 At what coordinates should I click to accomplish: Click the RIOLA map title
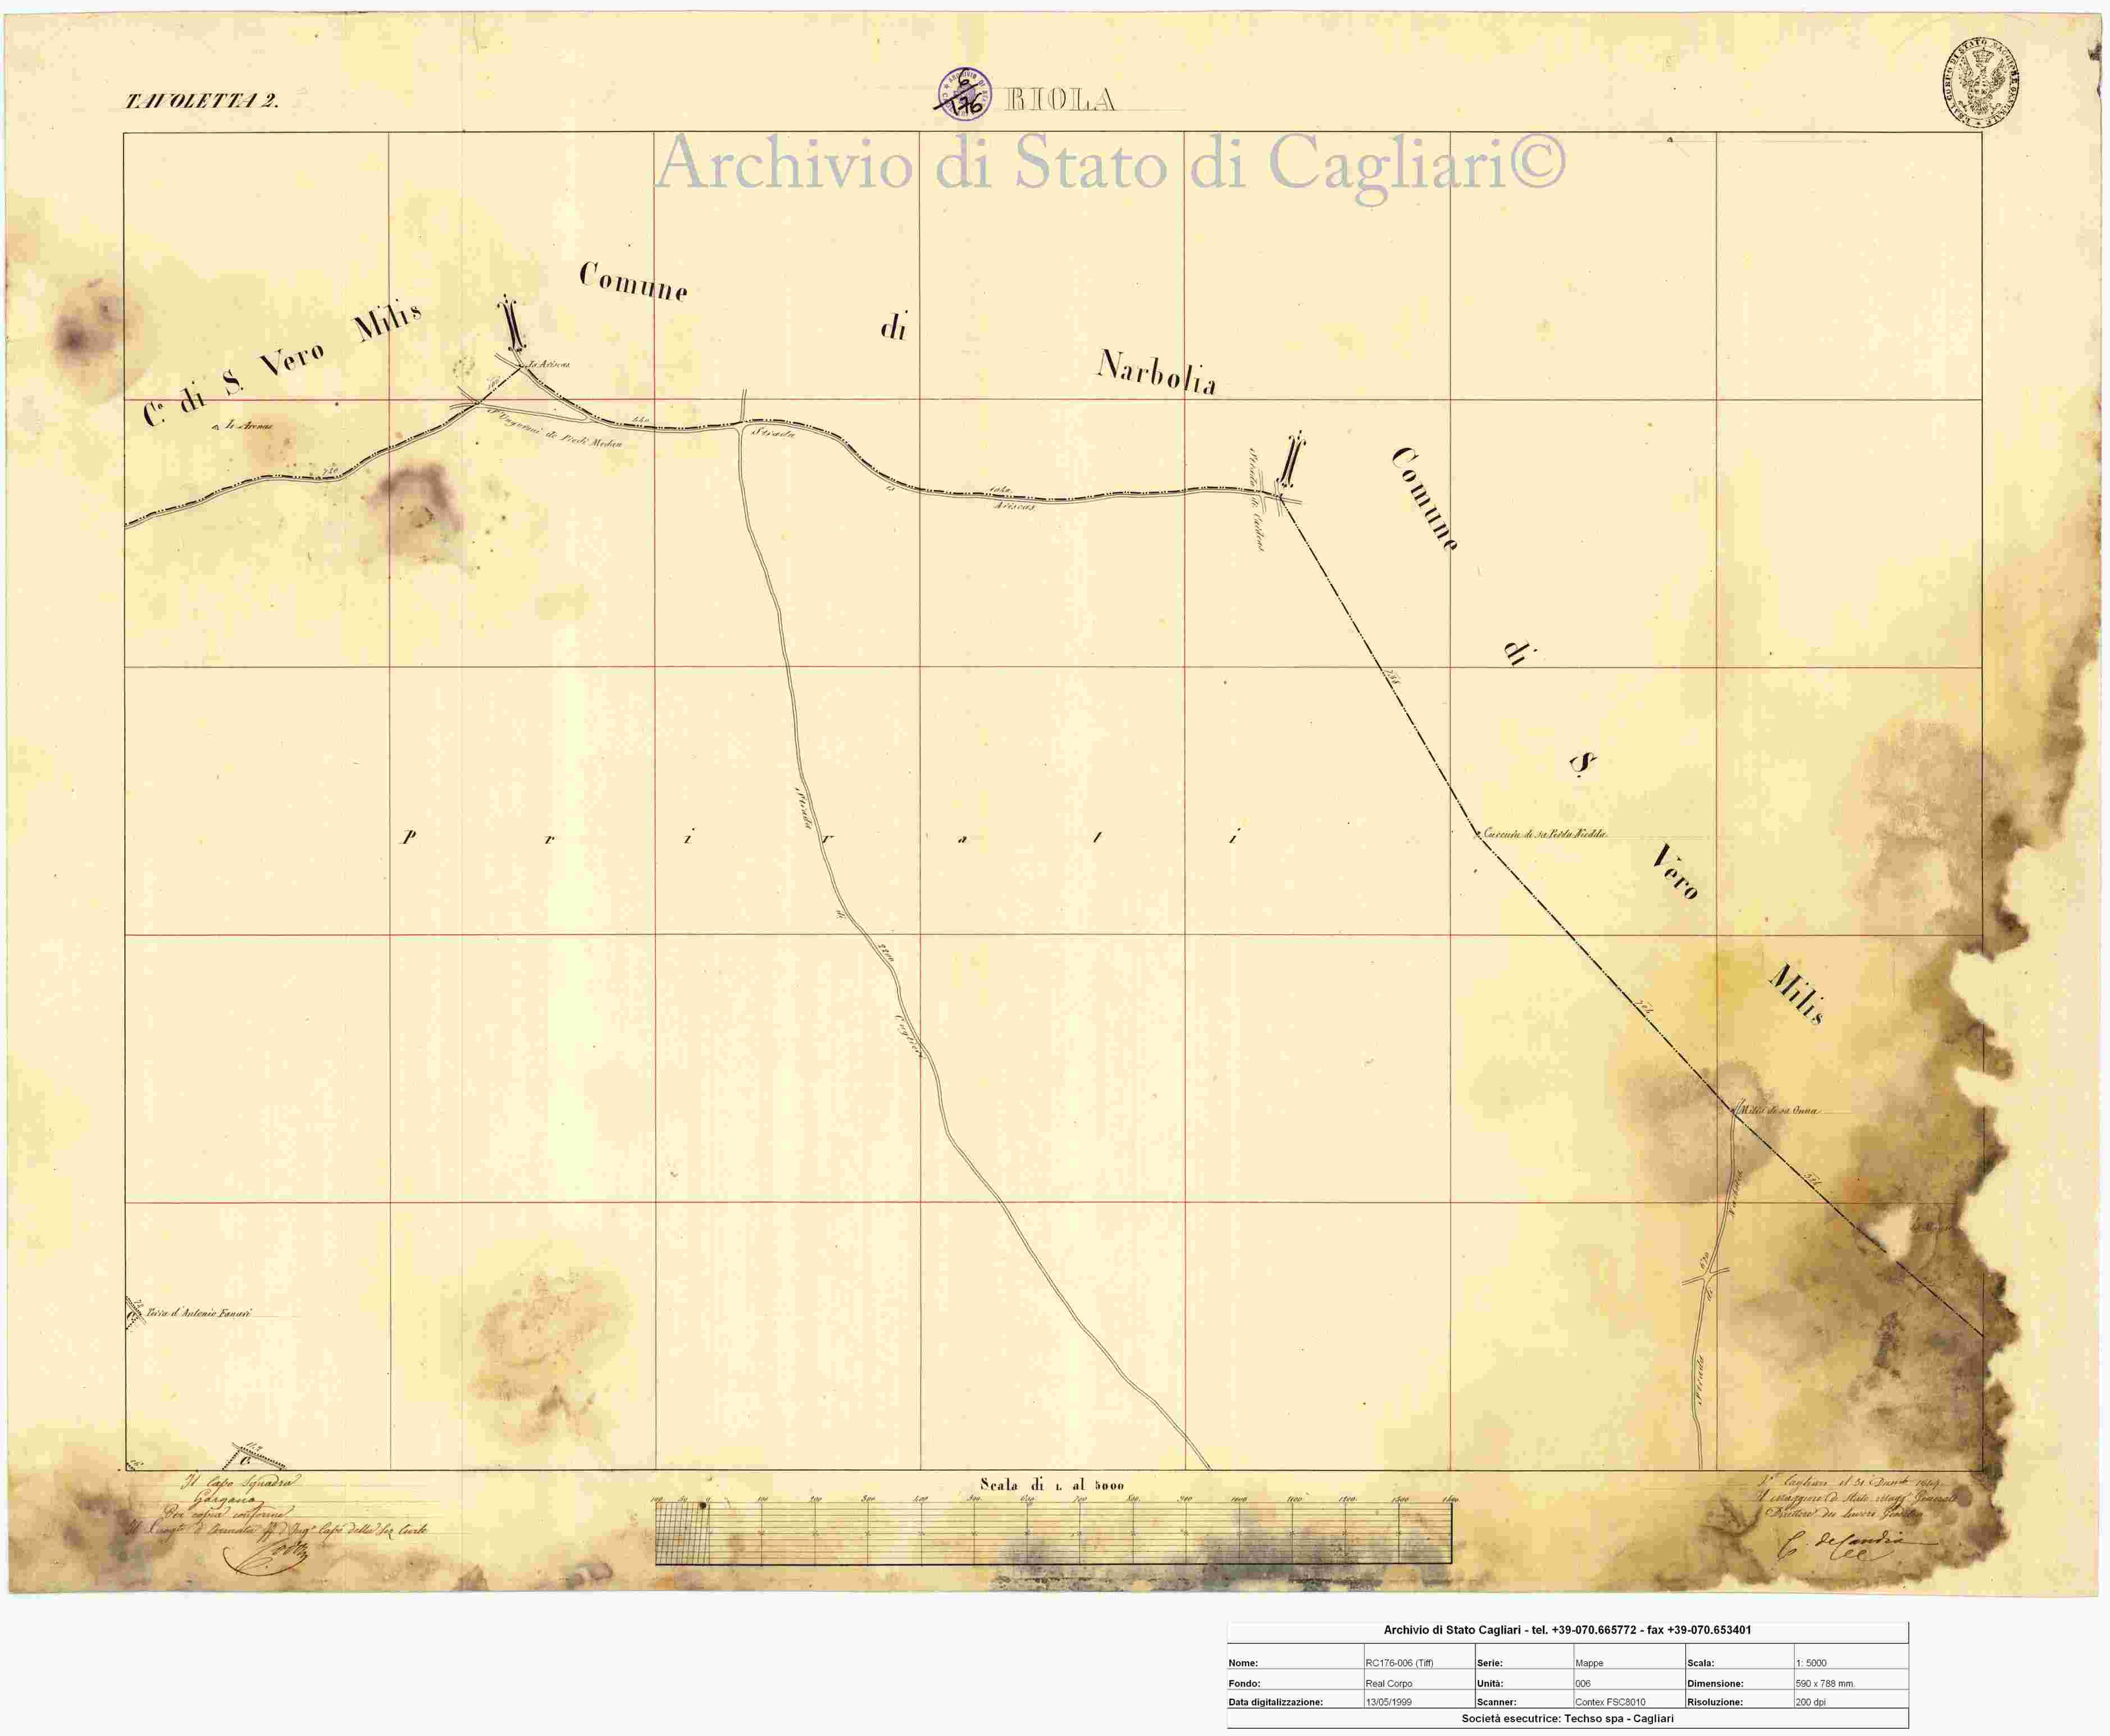click(x=1060, y=100)
